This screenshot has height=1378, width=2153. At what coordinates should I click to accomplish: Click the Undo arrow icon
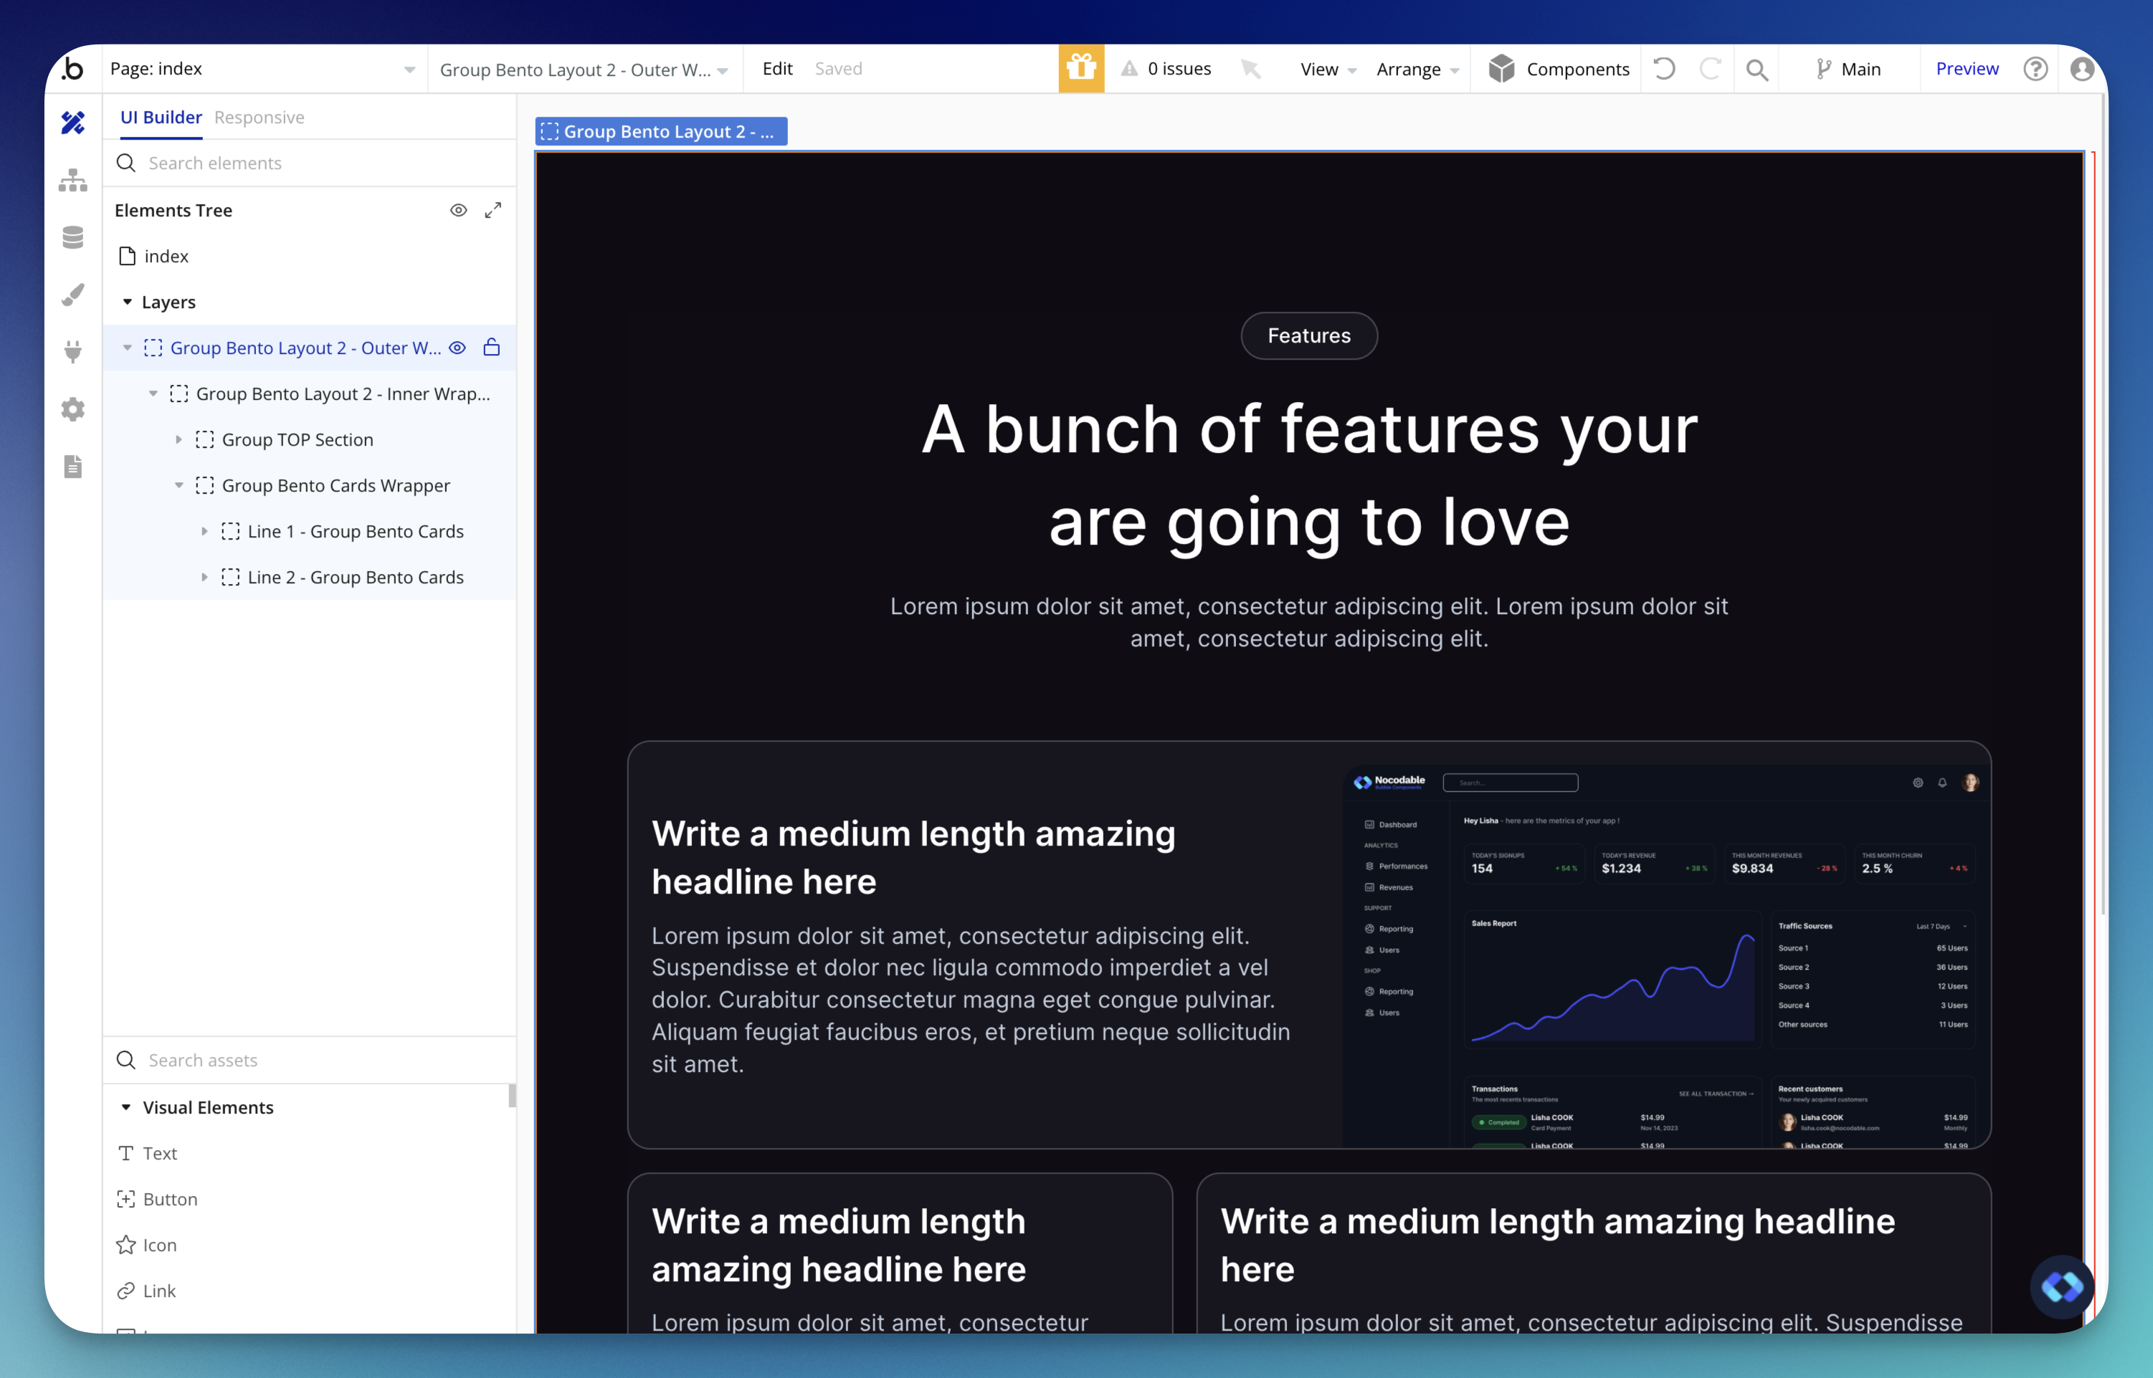coord(1664,69)
